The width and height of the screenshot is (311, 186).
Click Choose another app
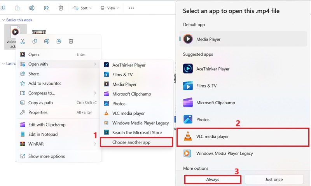tap(136, 142)
